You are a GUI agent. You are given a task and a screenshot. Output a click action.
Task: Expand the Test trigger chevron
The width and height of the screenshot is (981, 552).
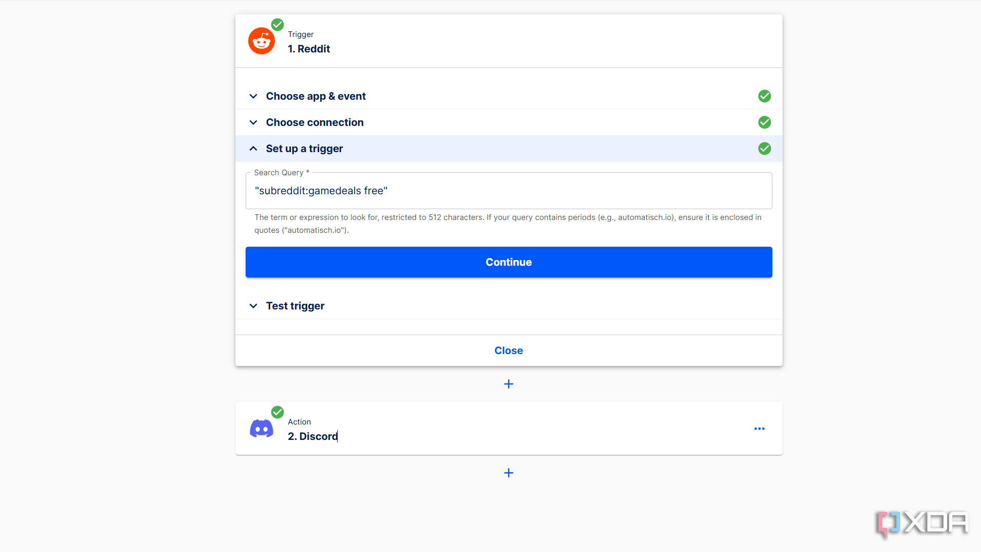[x=253, y=306]
